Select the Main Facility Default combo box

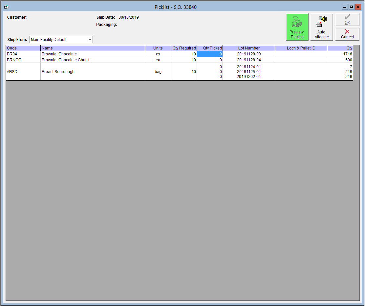(x=61, y=40)
